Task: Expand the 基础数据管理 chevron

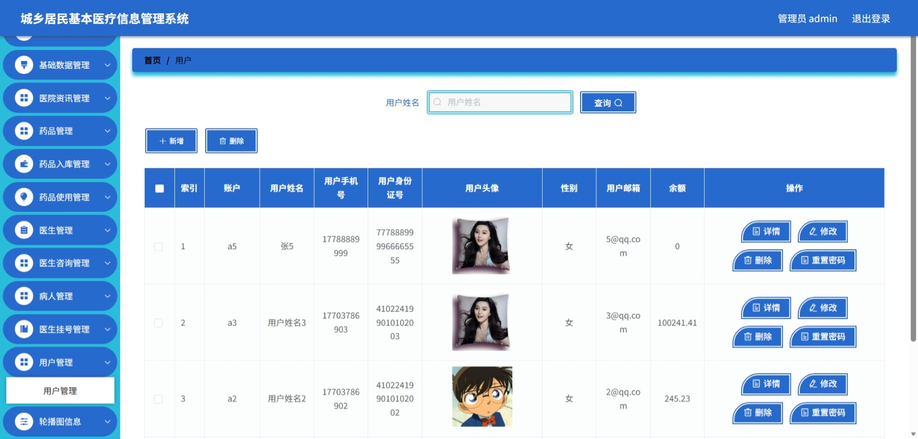Action: 107,65
